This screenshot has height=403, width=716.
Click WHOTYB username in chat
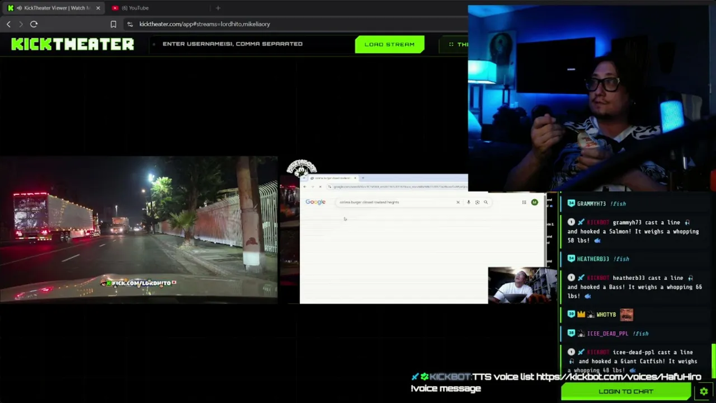[606, 315]
